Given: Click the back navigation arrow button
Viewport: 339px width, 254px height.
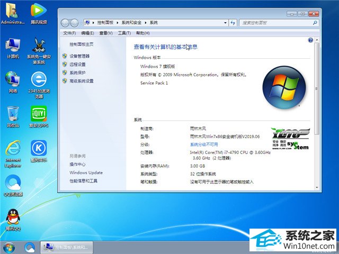Looking at the screenshot, I should [x=65, y=23].
